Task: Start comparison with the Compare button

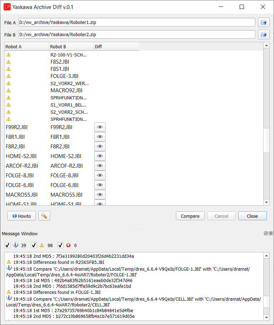Action: click(190, 216)
